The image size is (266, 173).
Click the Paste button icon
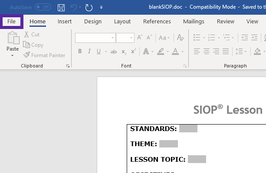point(13,39)
